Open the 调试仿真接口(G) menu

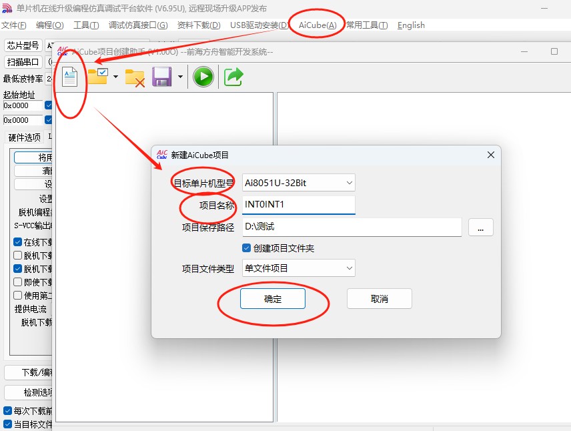[x=138, y=25]
